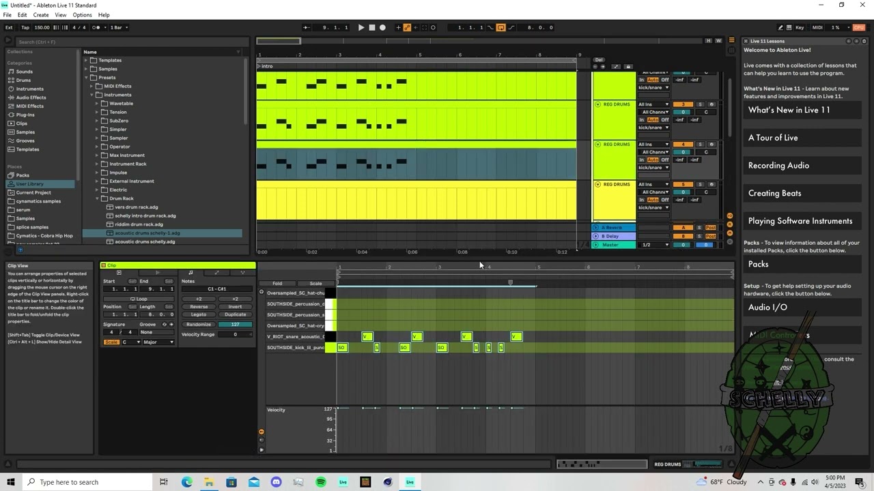Toggle the Scale button beside Fold
Screen dimensions: 874x491
tap(315, 284)
